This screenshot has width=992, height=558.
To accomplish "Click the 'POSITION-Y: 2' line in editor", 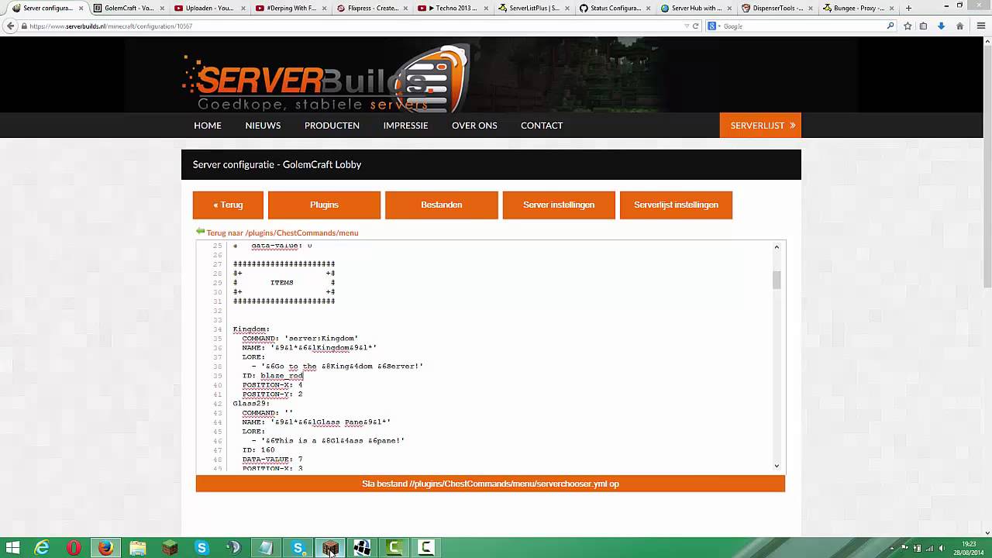I will [272, 394].
